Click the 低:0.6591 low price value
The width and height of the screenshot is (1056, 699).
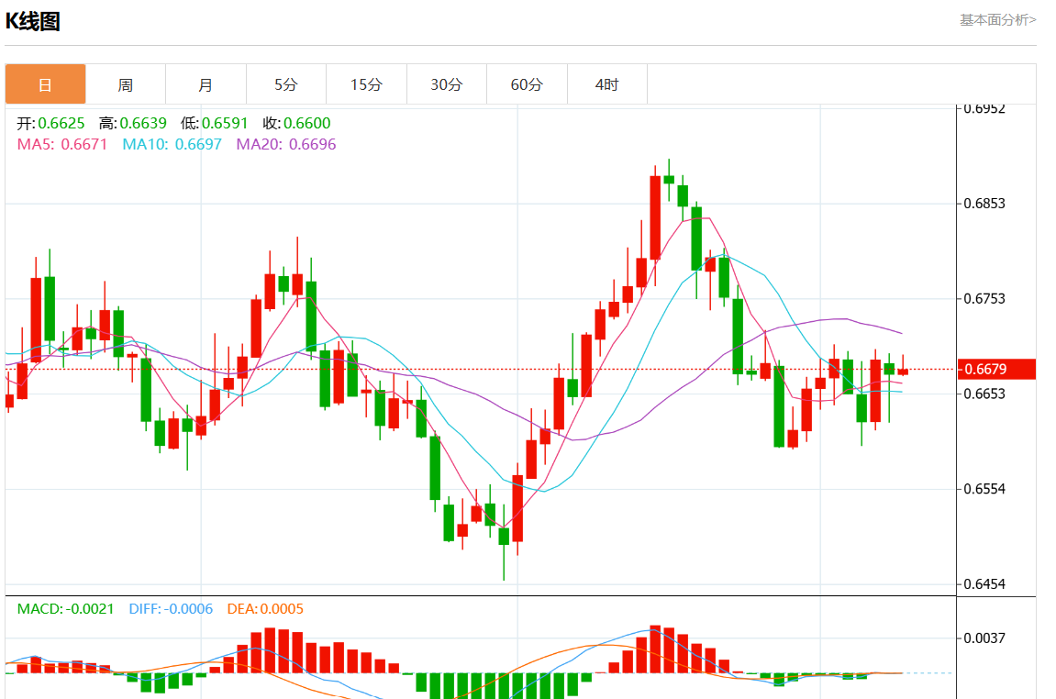coord(214,123)
